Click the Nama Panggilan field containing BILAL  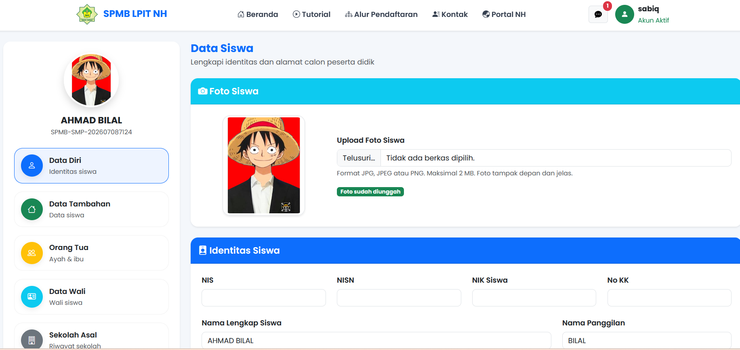pyautogui.click(x=647, y=340)
